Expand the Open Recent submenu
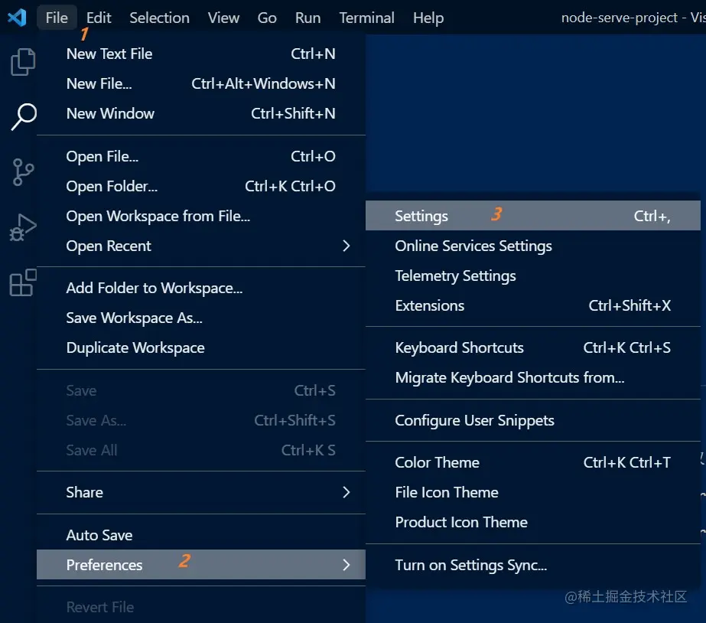706x623 pixels. [x=201, y=246]
